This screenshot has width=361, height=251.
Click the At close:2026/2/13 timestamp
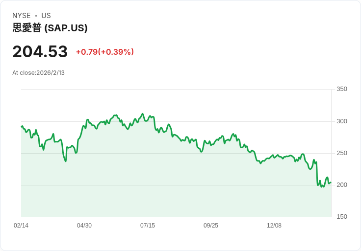38,73
